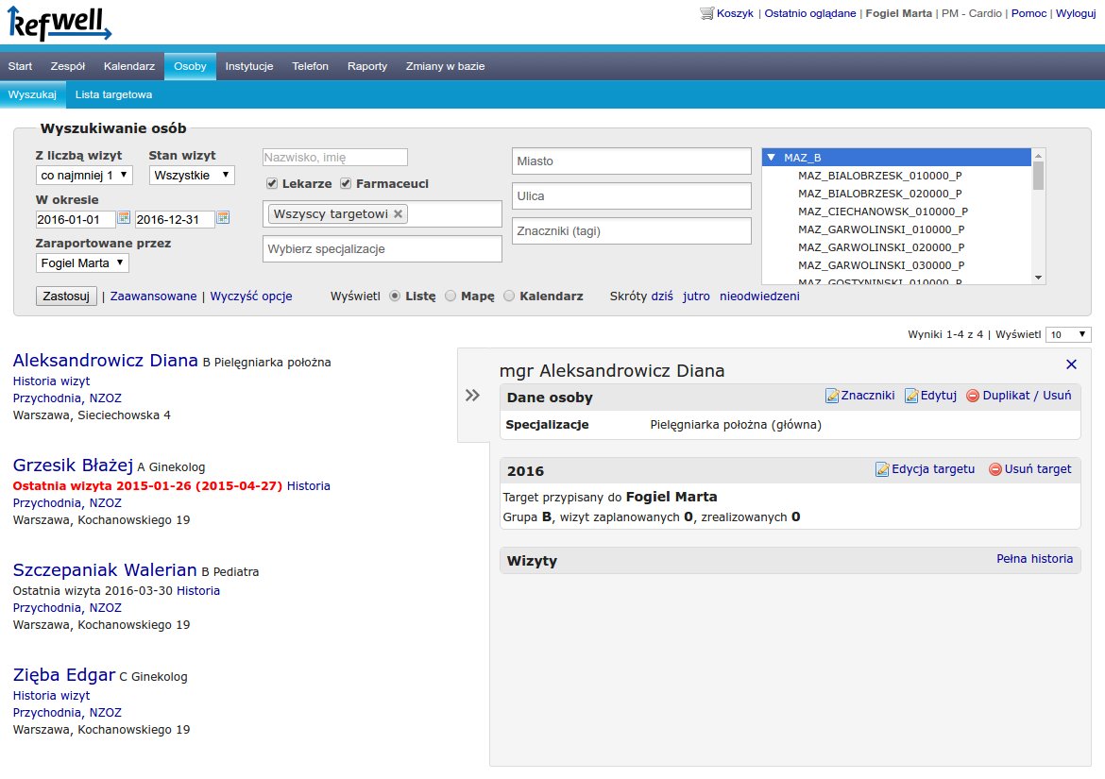Viewport: 1105px width, 779px height.
Task: Click the Znaczniki edit icon
Action: [x=832, y=396]
